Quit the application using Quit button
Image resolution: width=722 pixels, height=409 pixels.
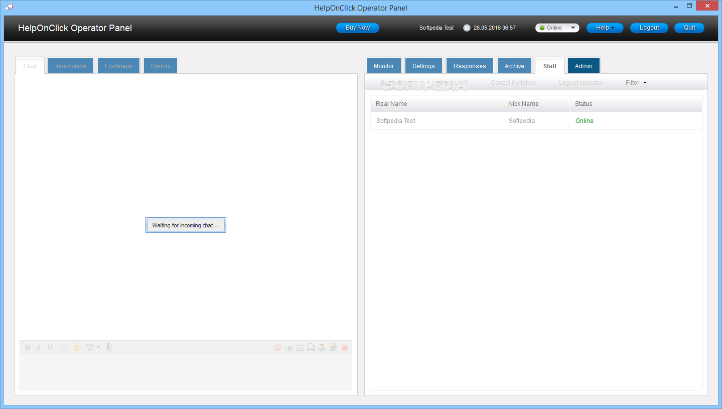(x=689, y=28)
